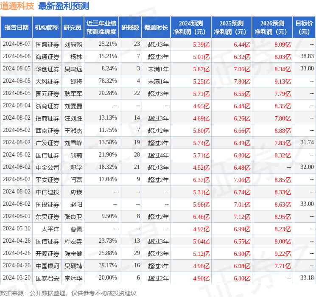Select the 2024-08-07 date cell
This screenshot has width=316, height=297.
coord(17,44)
